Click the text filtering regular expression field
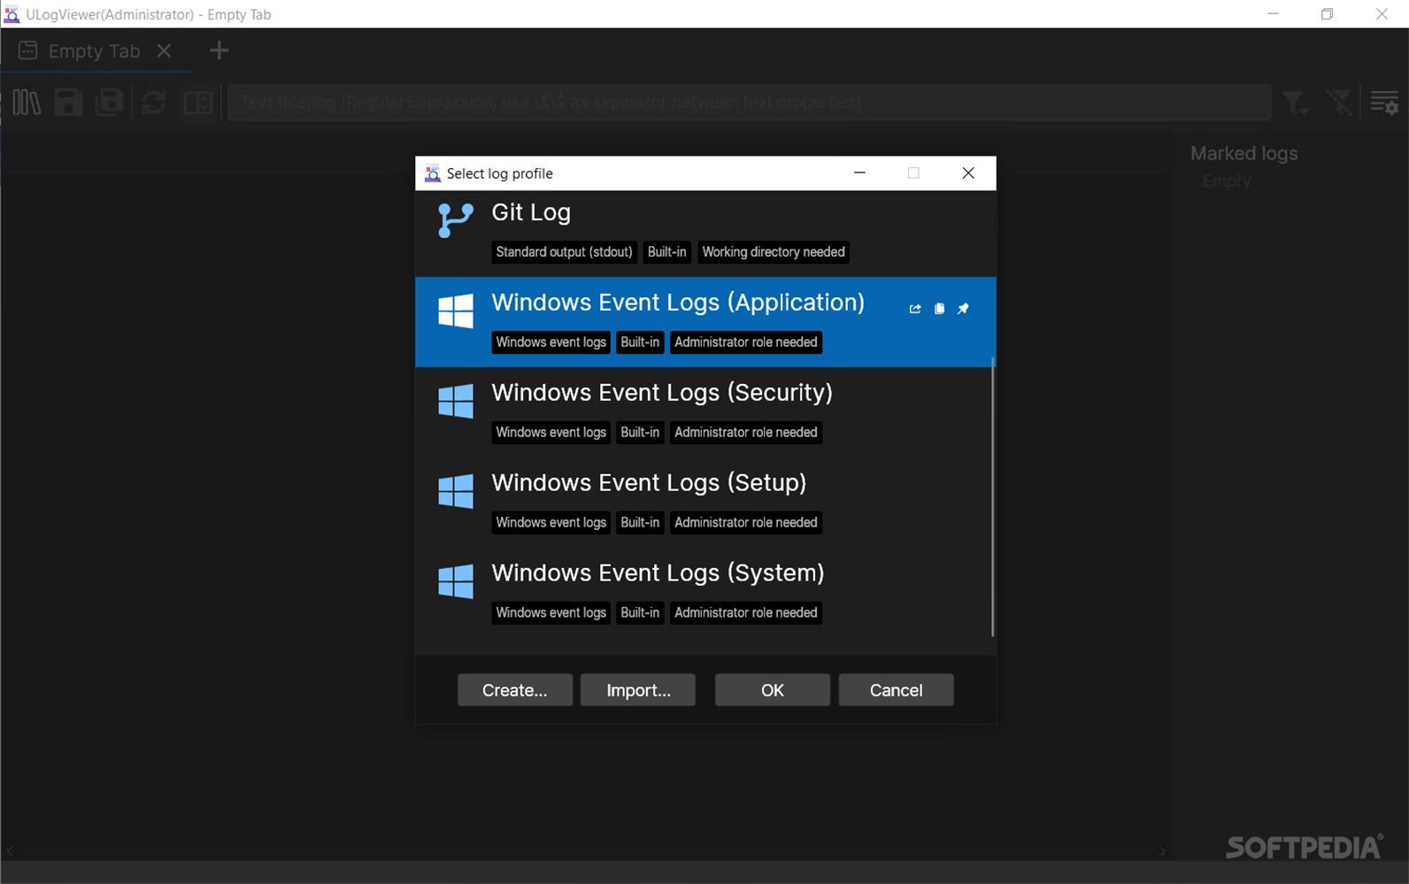Screen dimensions: 1409x884 [751, 103]
